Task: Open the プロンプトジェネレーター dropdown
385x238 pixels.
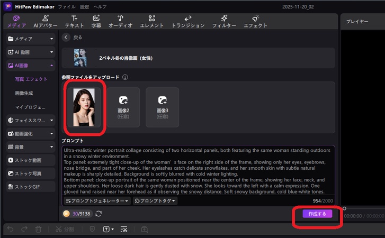Action: [97, 201]
